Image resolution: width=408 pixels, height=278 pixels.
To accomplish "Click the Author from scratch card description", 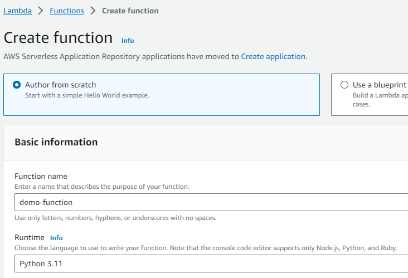I will [87, 95].
